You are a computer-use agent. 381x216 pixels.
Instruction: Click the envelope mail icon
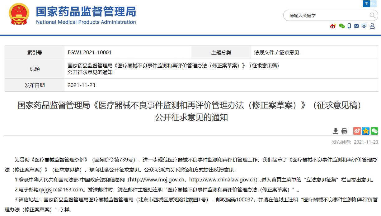(356, 26)
